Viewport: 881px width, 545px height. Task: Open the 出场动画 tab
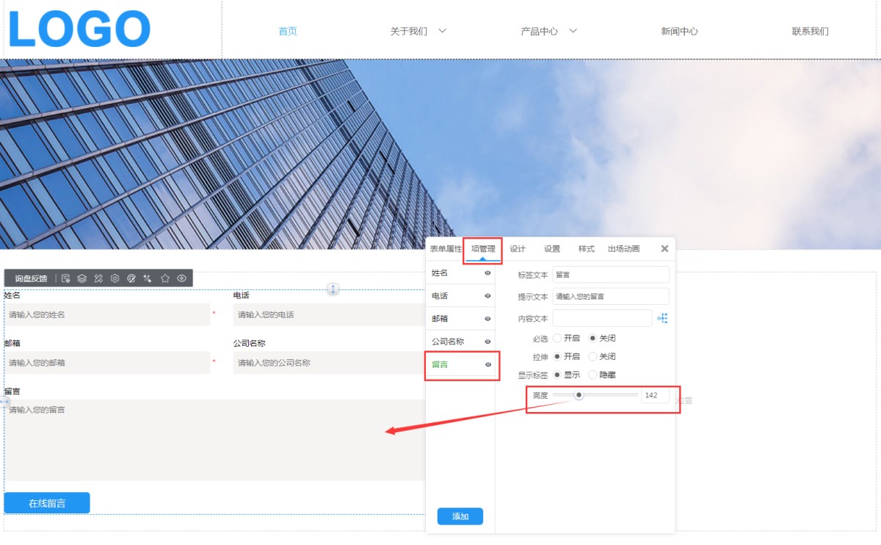pyautogui.click(x=623, y=249)
